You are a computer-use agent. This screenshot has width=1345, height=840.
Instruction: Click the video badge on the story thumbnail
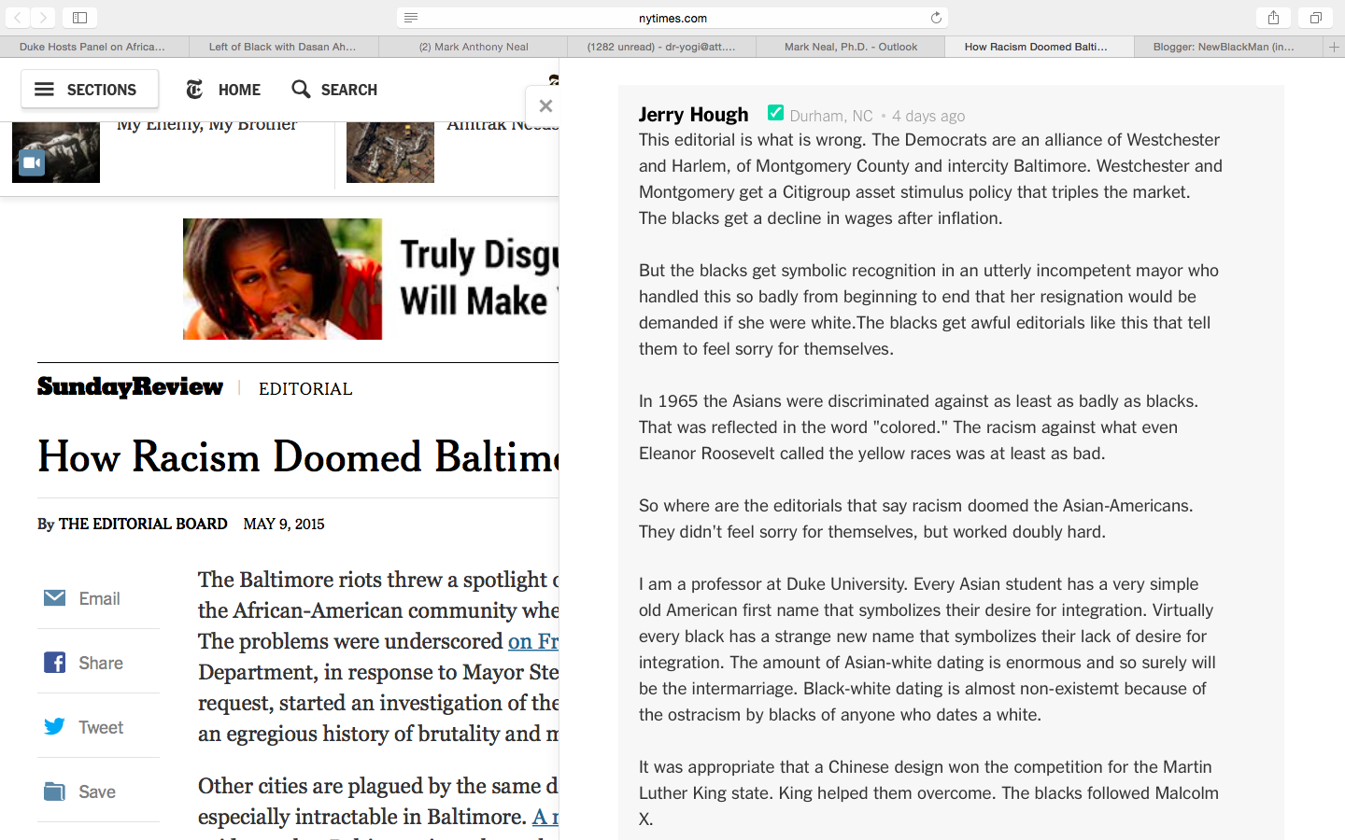tap(32, 163)
